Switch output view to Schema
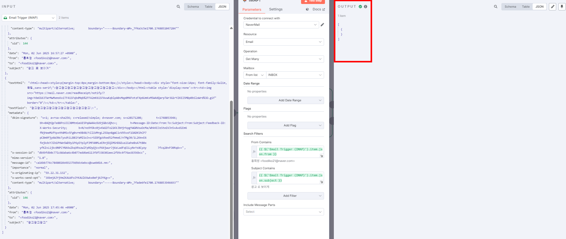 tap(510, 6)
